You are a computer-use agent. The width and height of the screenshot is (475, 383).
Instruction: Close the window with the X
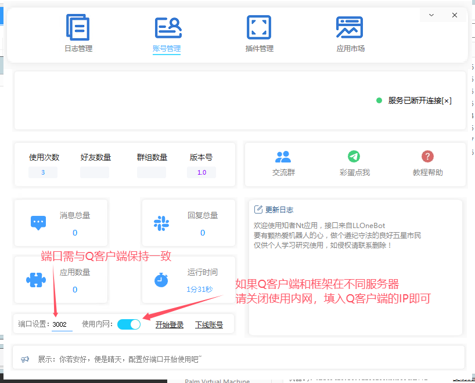click(455, 15)
